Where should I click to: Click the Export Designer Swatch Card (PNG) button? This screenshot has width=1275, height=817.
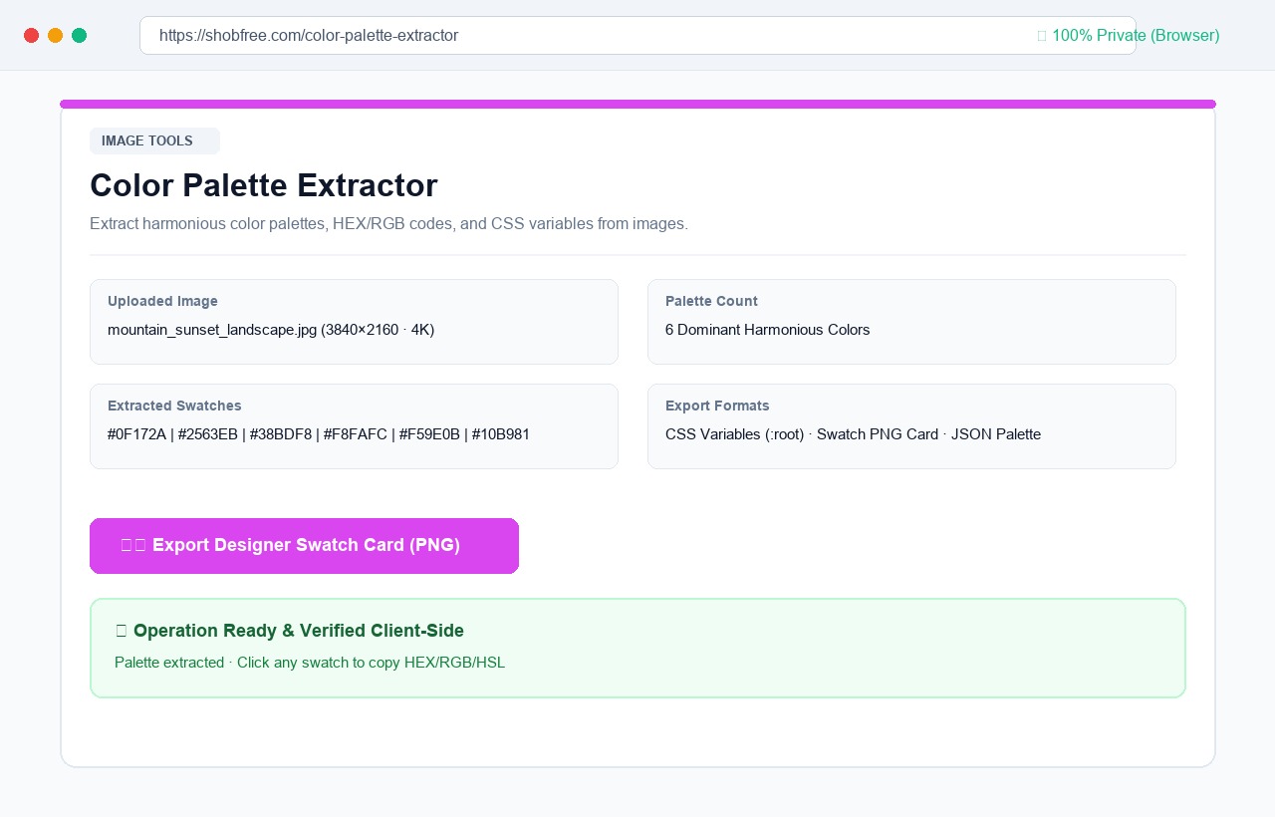304,546
